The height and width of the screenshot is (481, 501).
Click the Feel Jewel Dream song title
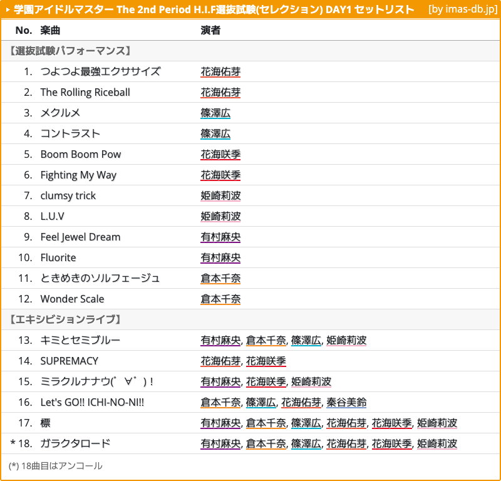click(x=81, y=237)
